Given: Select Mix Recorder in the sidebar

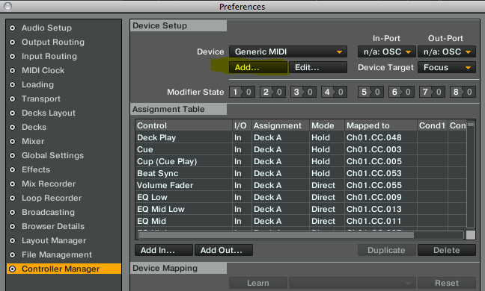Looking at the screenshot, I should pyautogui.click(x=64, y=184).
